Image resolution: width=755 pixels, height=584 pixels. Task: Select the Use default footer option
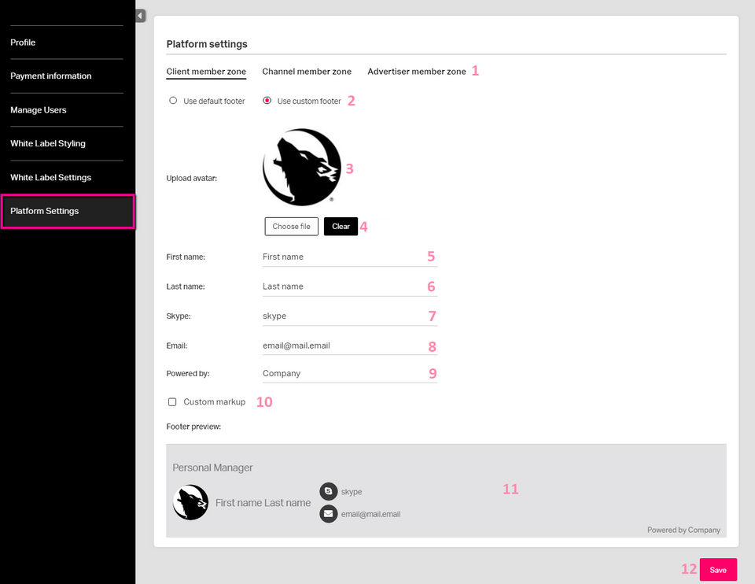[x=173, y=101]
